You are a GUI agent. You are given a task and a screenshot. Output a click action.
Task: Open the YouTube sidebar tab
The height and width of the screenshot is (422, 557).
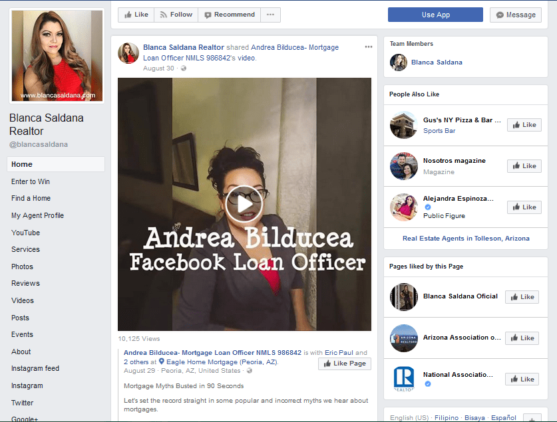coord(25,233)
